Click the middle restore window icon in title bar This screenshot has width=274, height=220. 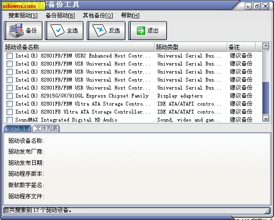coord(257,6)
